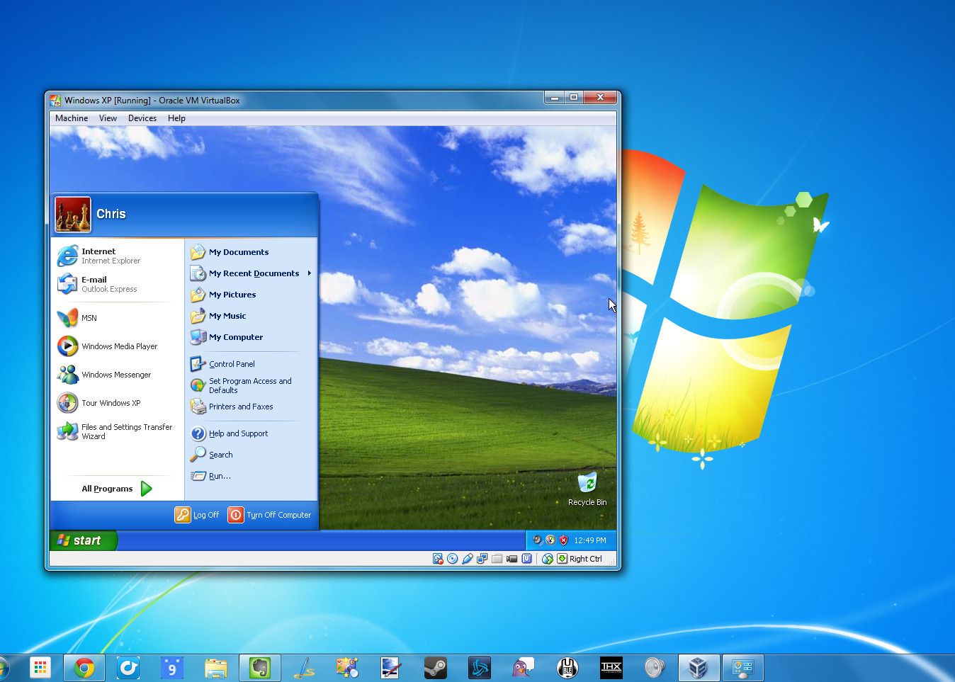The width and height of the screenshot is (955, 682).
Task: Expand the My Recent Documents submenu
Action: coord(254,273)
